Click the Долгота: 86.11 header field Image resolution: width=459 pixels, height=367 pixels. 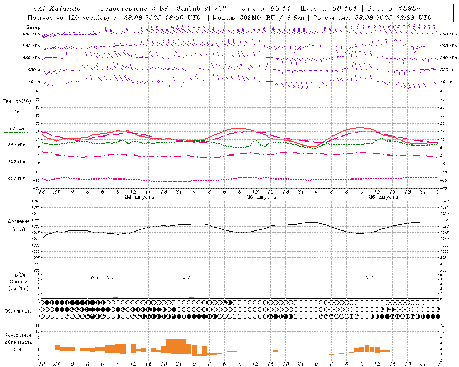coord(263,8)
